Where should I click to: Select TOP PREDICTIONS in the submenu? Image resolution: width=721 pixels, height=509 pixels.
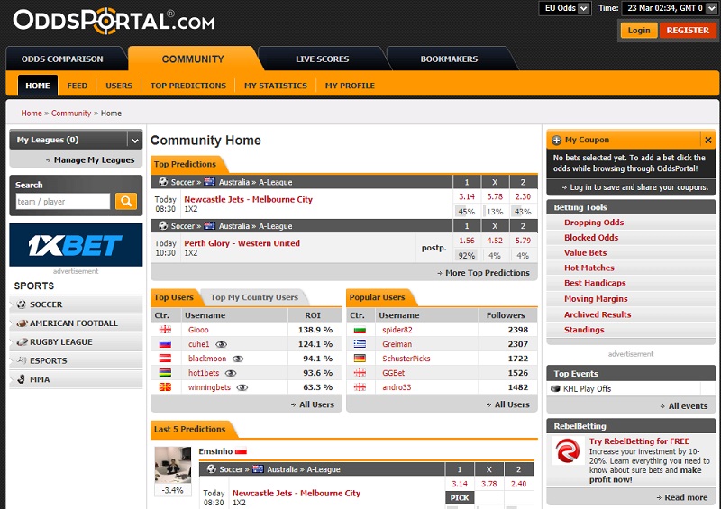pos(188,86)
